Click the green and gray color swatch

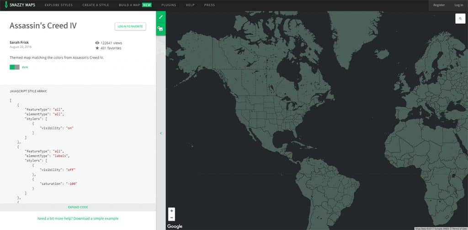pyautogui.click(x=15, y=67)
